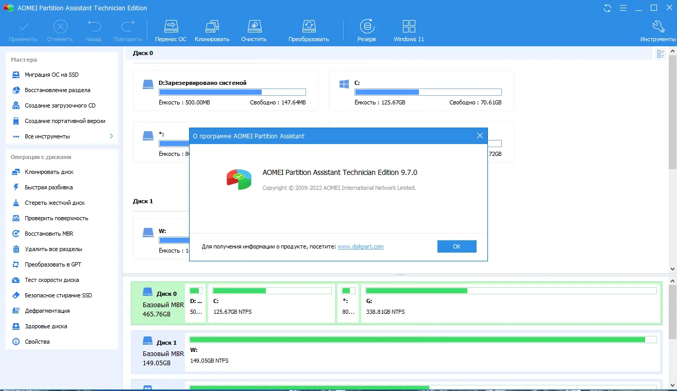Click the Windows 11 check icon
The image size is (677, 391).
[x=409, y=27]
